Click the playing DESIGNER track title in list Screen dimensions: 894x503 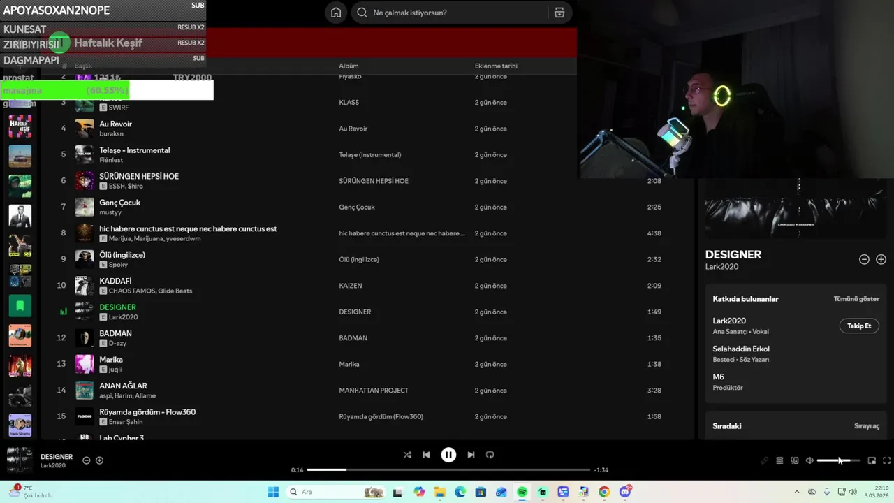(x=117, y=307)
